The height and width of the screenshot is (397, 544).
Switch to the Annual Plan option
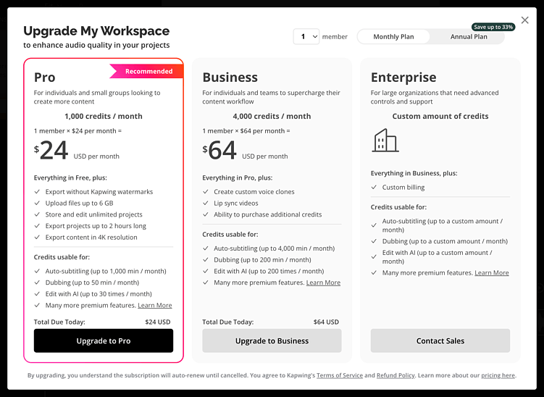[x=469, y=36]
